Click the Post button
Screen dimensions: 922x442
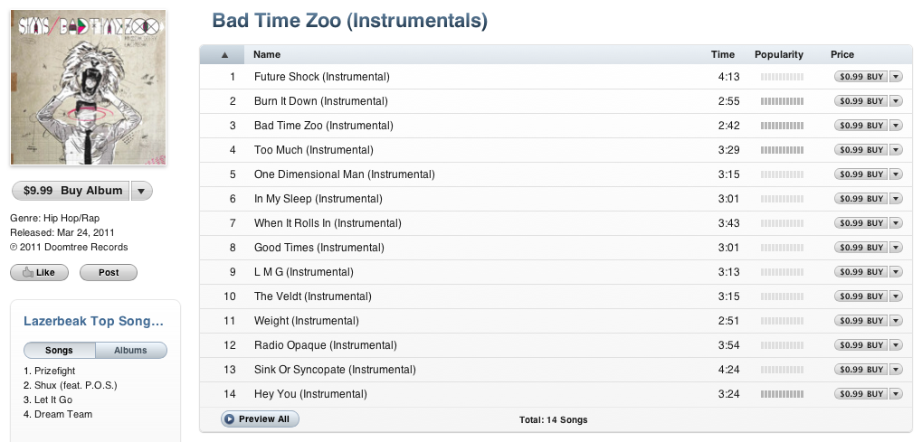[x=109, y=273]
